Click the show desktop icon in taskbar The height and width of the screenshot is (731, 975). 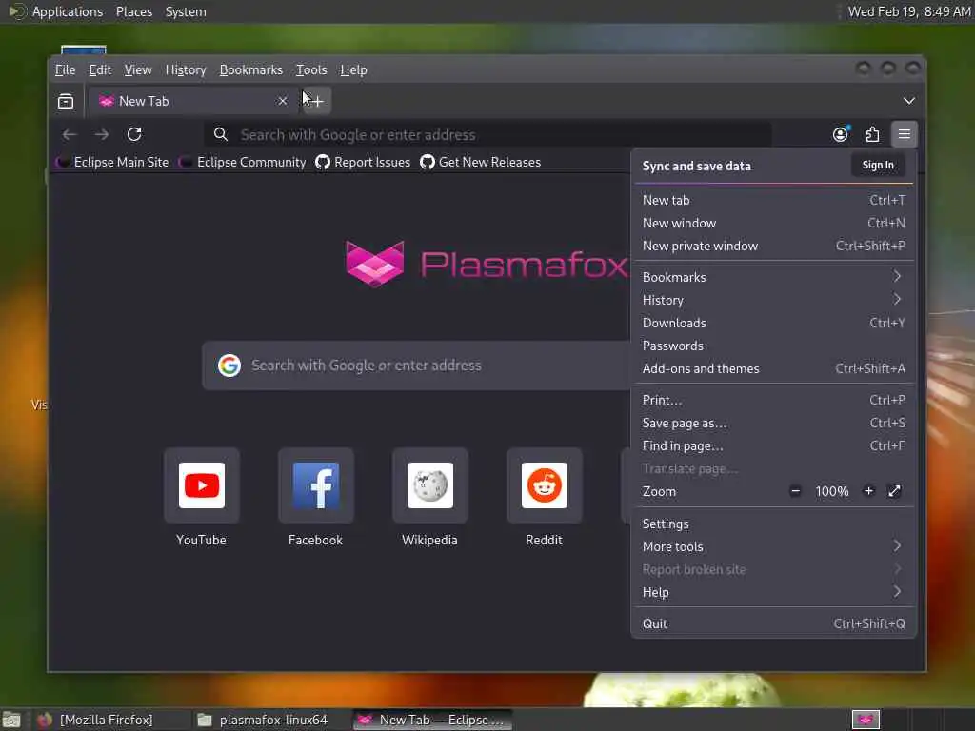(11, 720)
